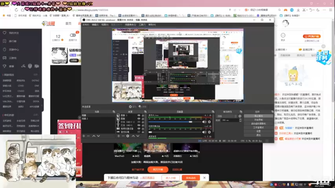Remove the selected source with the minus icon
The image size is (335, 188).
[123, 136]
